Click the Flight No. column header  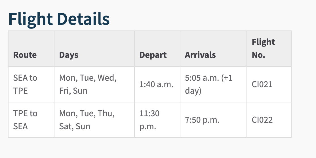click(x=263, y=48)
